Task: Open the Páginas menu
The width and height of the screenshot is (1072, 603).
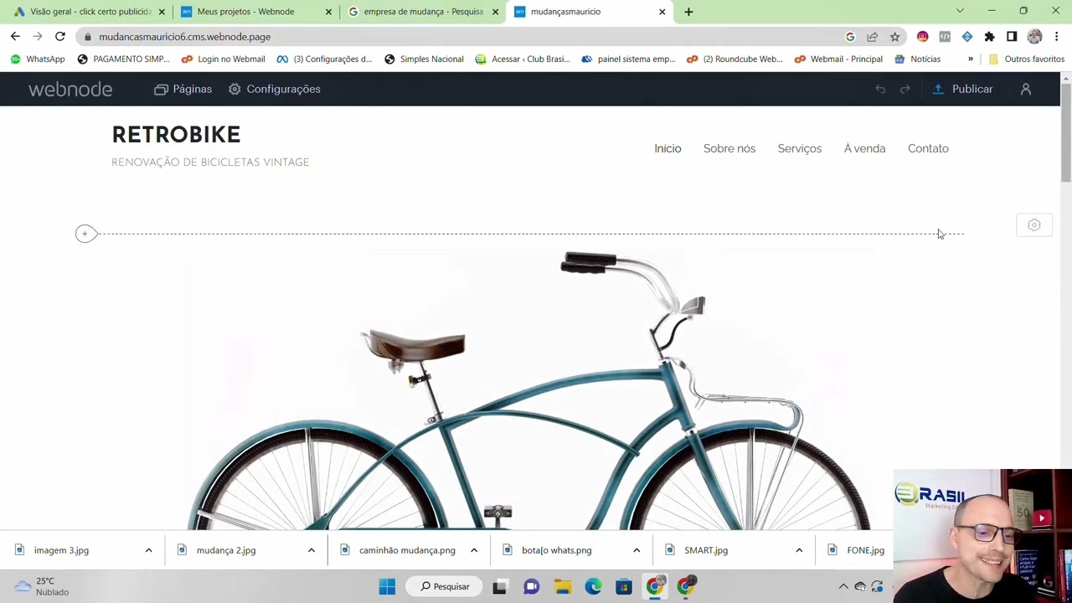Action: pyautogui.click(x=183, y=89)
